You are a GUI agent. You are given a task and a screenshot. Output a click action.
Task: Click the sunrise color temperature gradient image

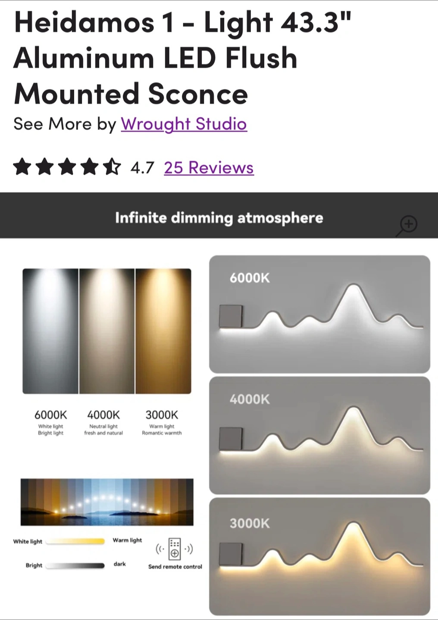[x=107, y=502]
